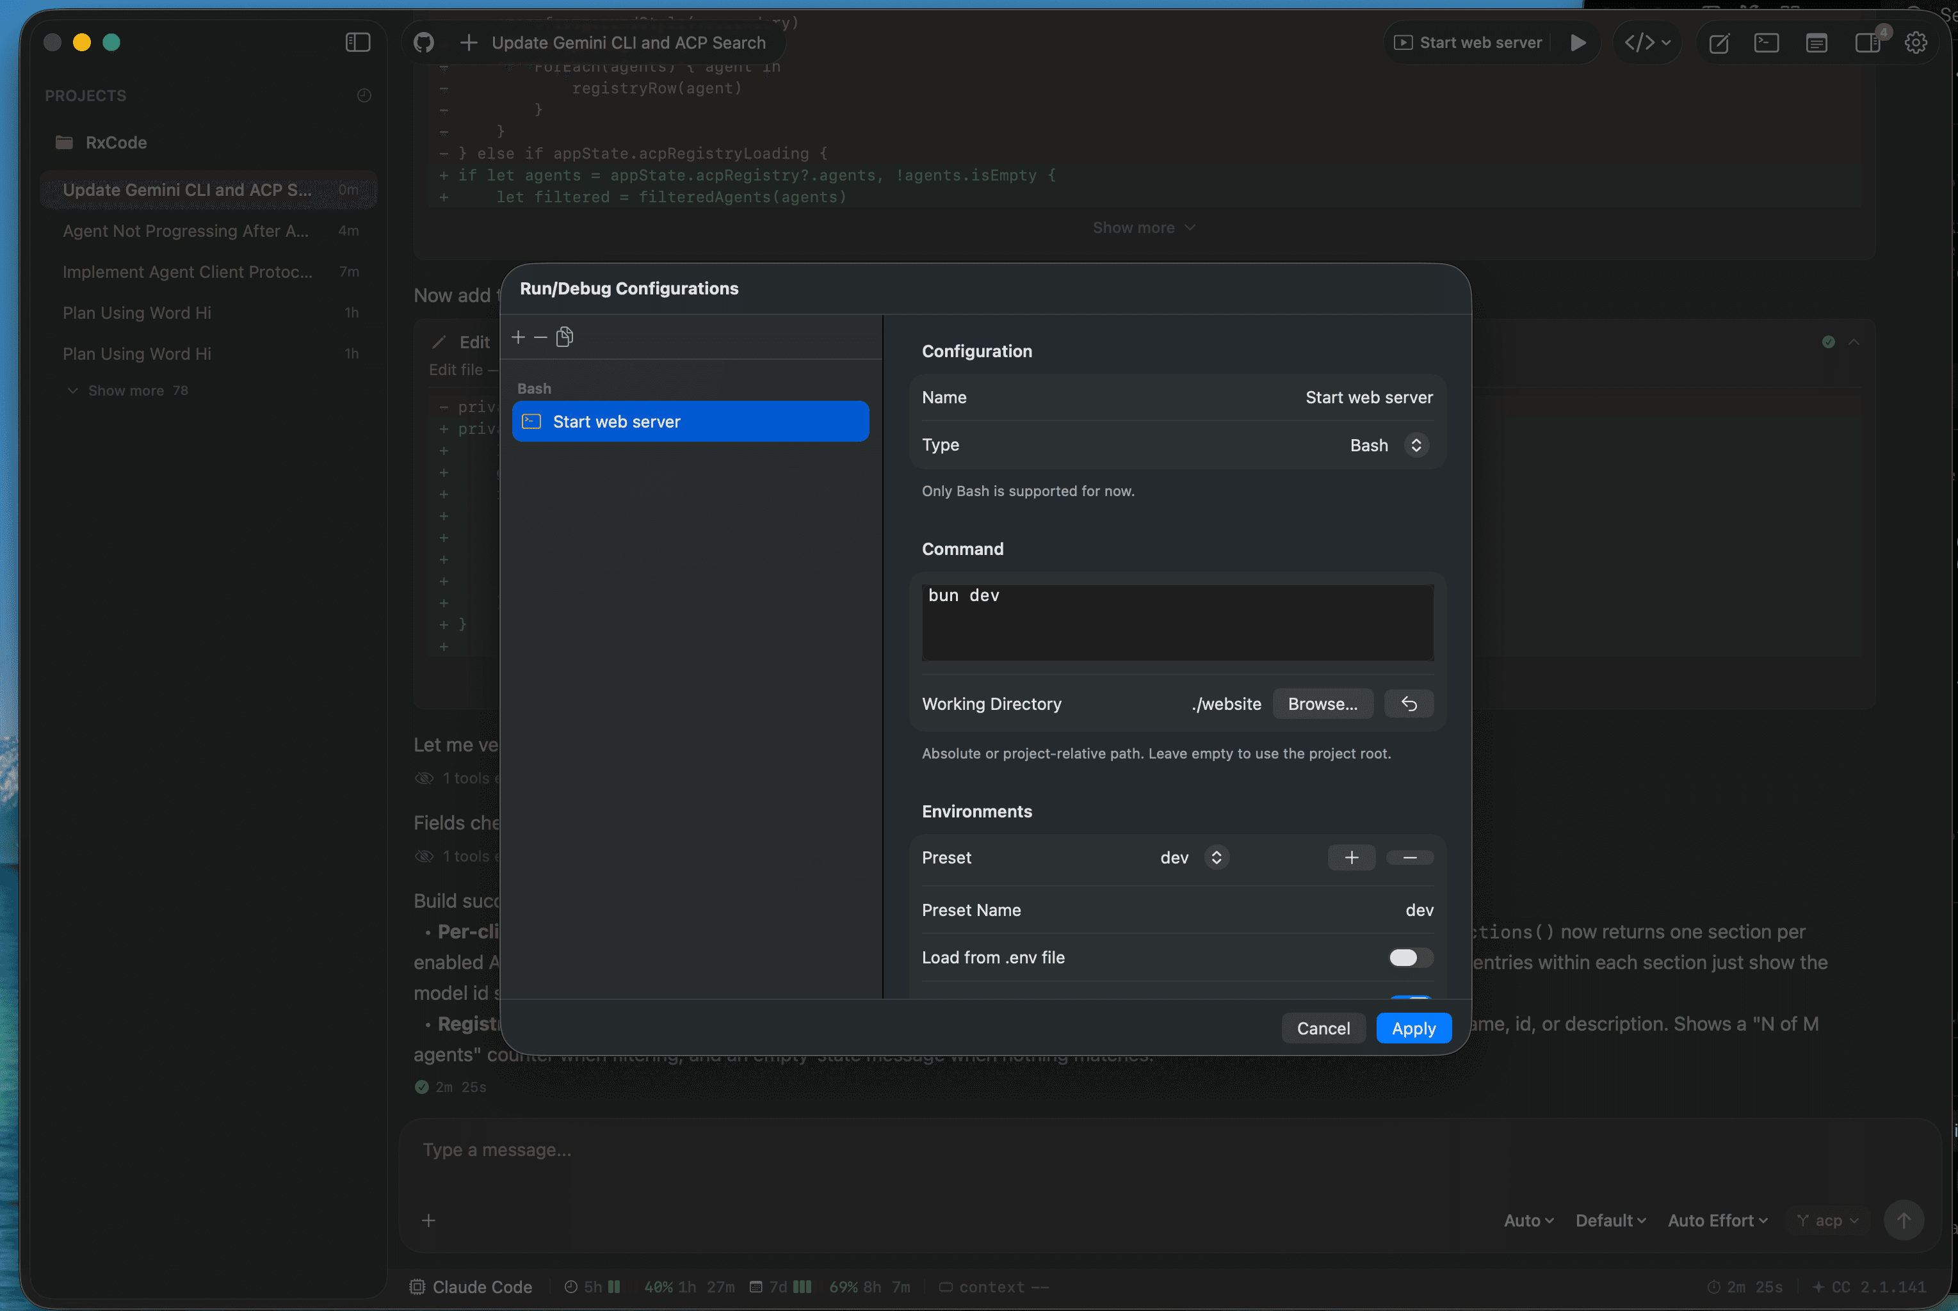The image size is (1958, 1311).
Task: Click the projects history clock icon
Action: [x=364, y=95]
